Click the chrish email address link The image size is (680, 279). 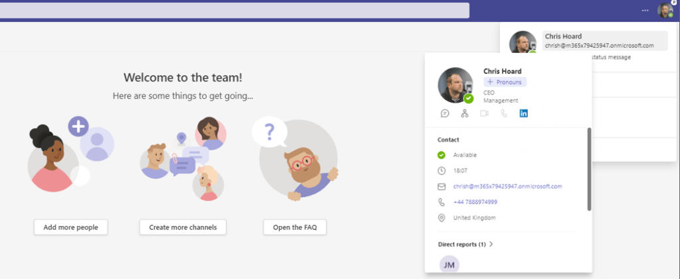[x=507, y=186]
